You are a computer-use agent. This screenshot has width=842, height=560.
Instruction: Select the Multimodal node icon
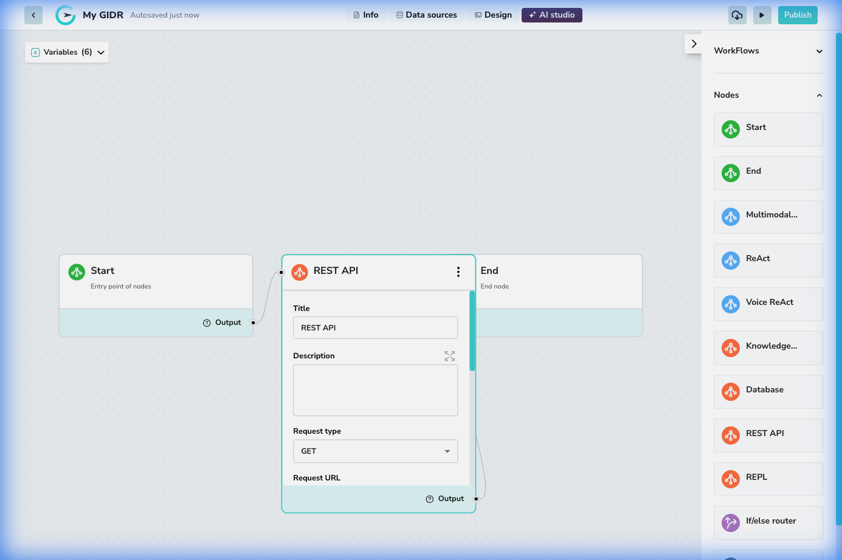click(730, 216)
